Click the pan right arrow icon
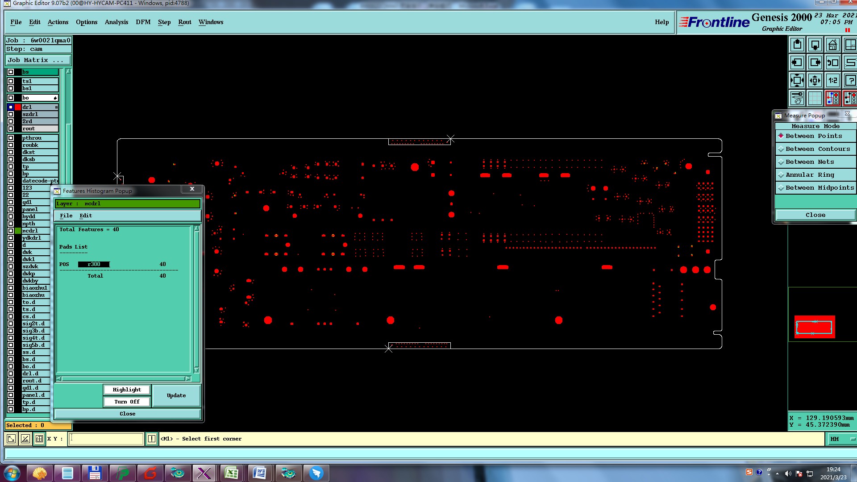 815,63
